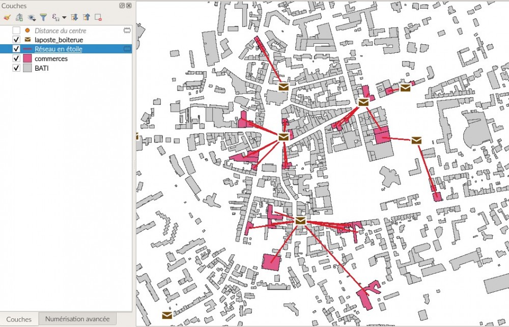Select the Couches tab at the bottom
This screenshot has width=509, height=327.
(x=19, y=319)
